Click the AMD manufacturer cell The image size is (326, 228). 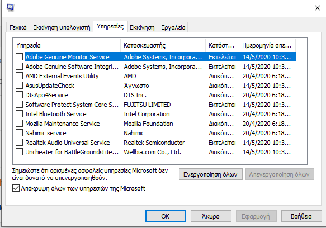click(130, 76)
